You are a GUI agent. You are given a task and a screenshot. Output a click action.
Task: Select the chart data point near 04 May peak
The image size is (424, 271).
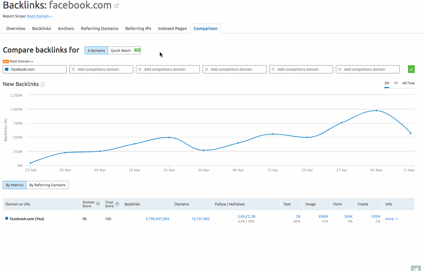pos(376,110)
